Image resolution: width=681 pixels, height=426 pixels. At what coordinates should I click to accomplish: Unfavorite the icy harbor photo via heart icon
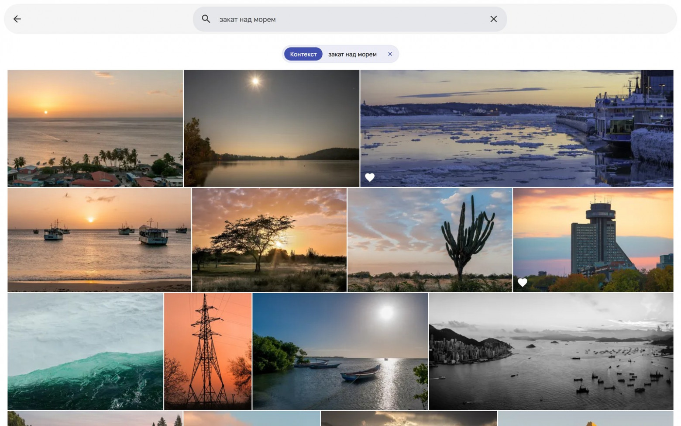370,177
